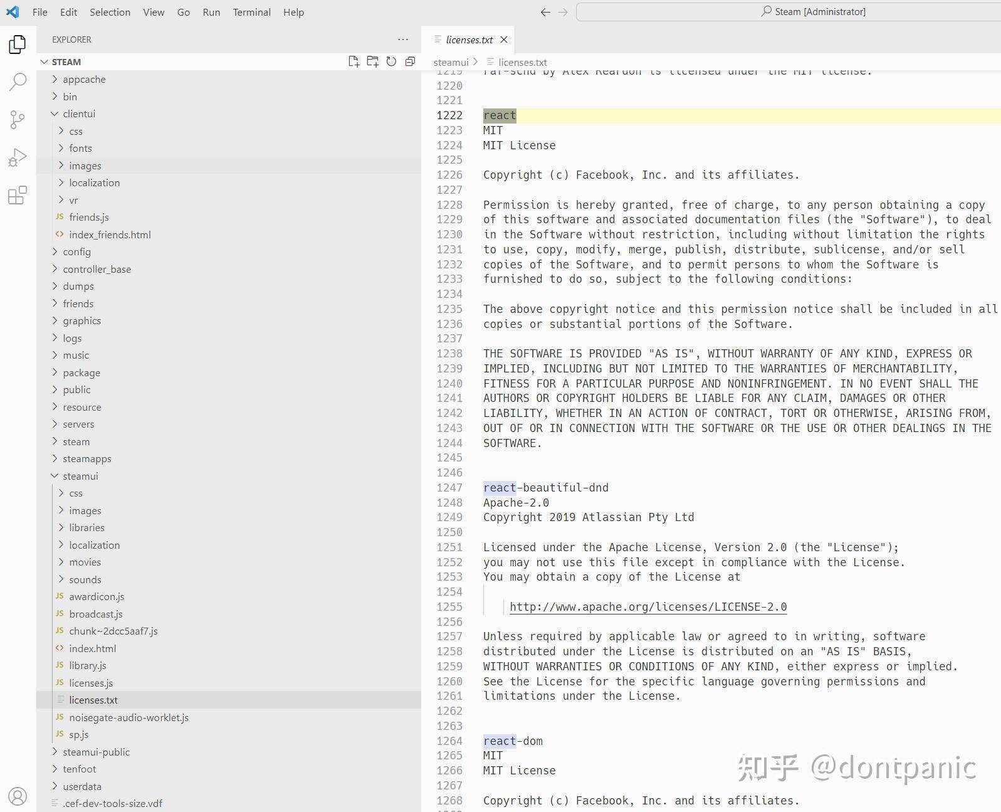The image size is (1001, 812).
Task: Open library.js file
Action: coord(88,665)
